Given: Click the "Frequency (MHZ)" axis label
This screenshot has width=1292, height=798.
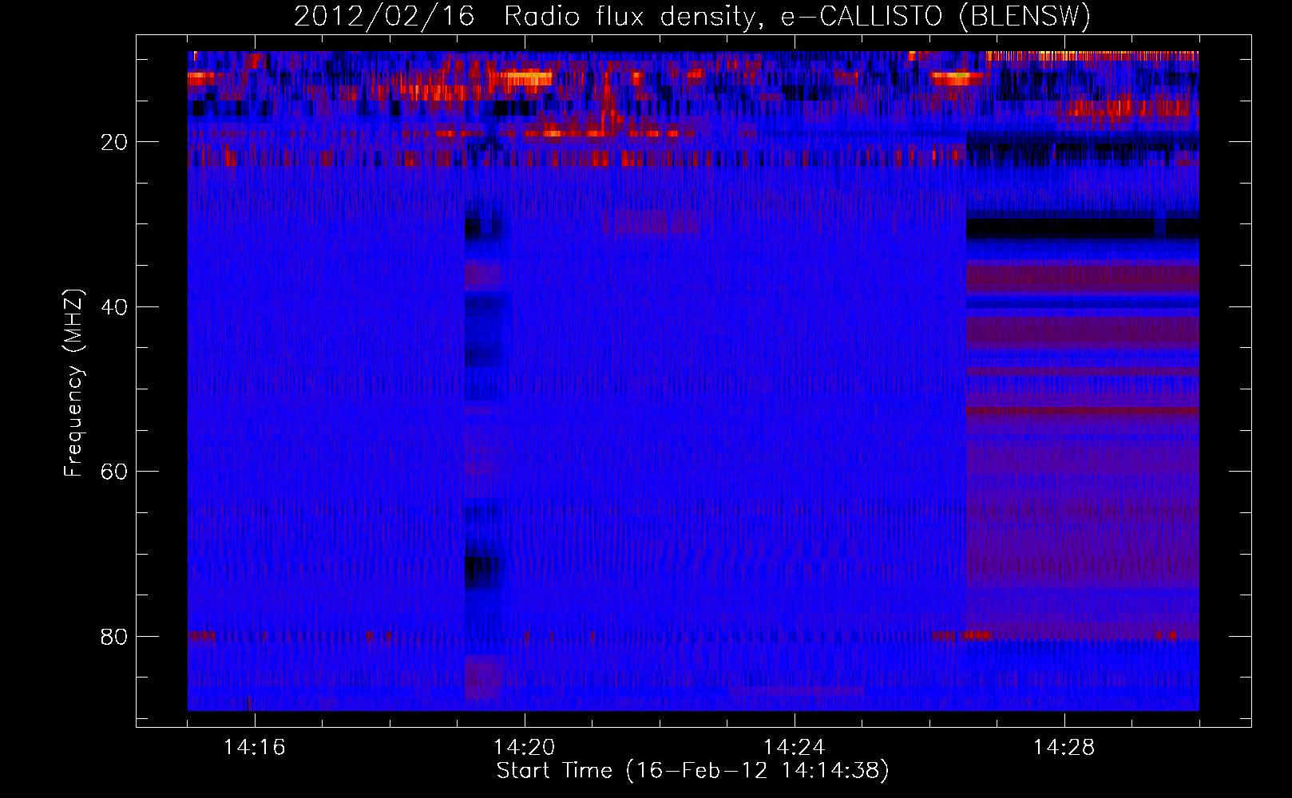Looking at the screenshot, I should tap(73, 383).
